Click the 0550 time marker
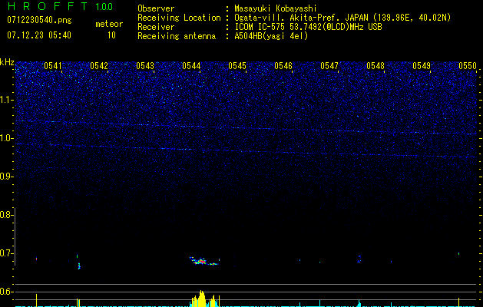 click(468, 66)
